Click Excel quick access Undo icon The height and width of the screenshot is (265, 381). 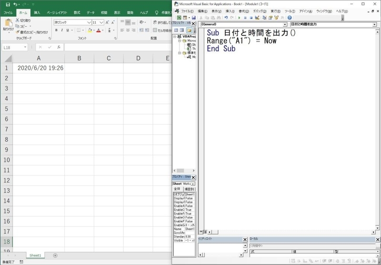click(x=16, y=4)
